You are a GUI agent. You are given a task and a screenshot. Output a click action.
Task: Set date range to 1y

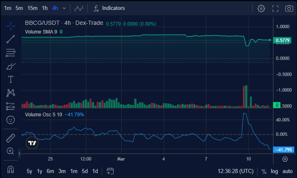point(40,171)
